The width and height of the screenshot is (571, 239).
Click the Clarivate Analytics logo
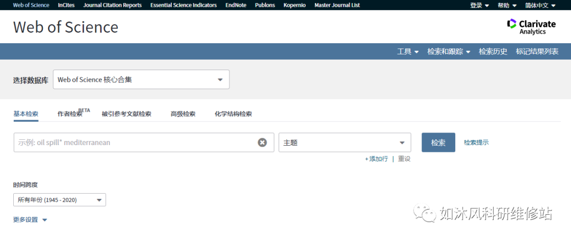pos(531,26)
